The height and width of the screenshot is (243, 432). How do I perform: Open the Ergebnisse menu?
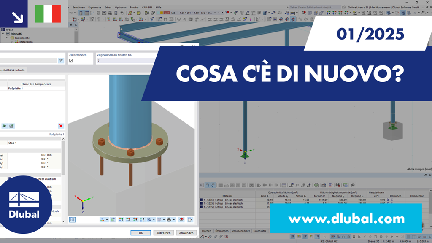point(94,8)
